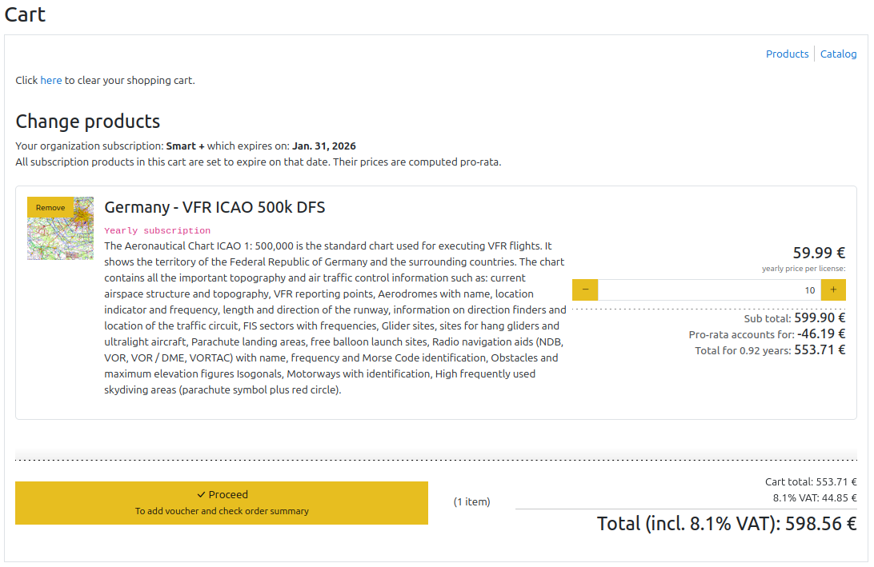Click the 'Change products' heading

(88, 122)
